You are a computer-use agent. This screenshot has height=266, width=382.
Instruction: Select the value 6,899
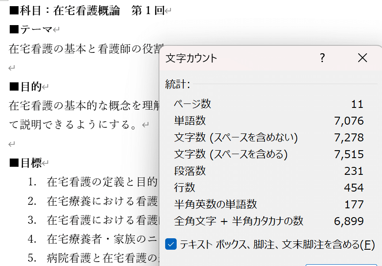point(348,222)
